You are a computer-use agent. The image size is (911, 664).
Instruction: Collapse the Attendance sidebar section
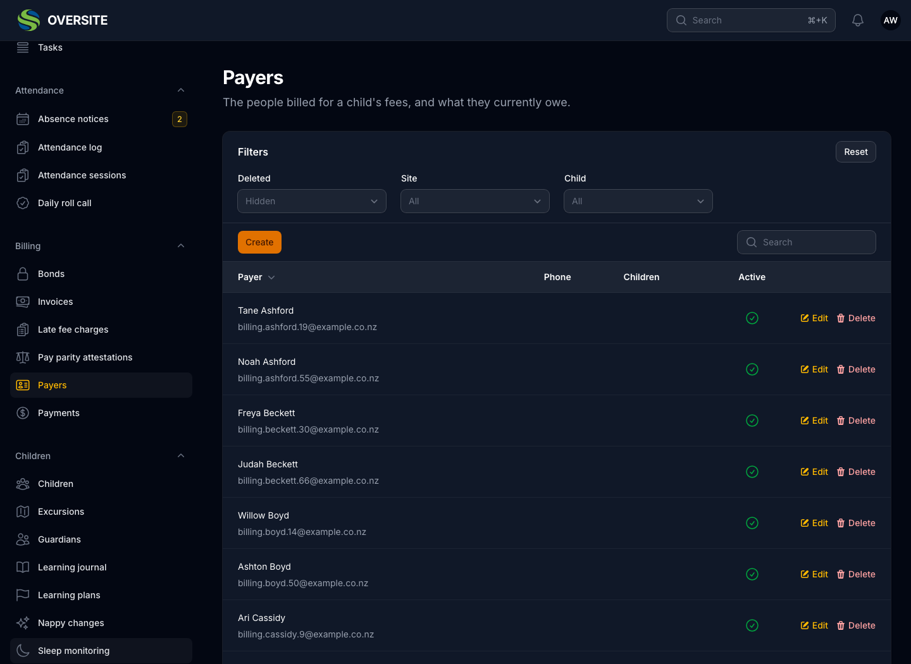point(181,90)
